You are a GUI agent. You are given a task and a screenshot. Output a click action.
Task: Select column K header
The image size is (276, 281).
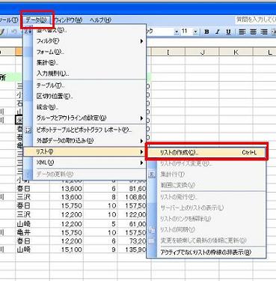point(236,52)
